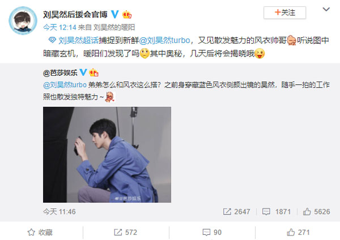The image size is (340, 240).
Task: Click the +关注 follow button
Action: (284, 12)
